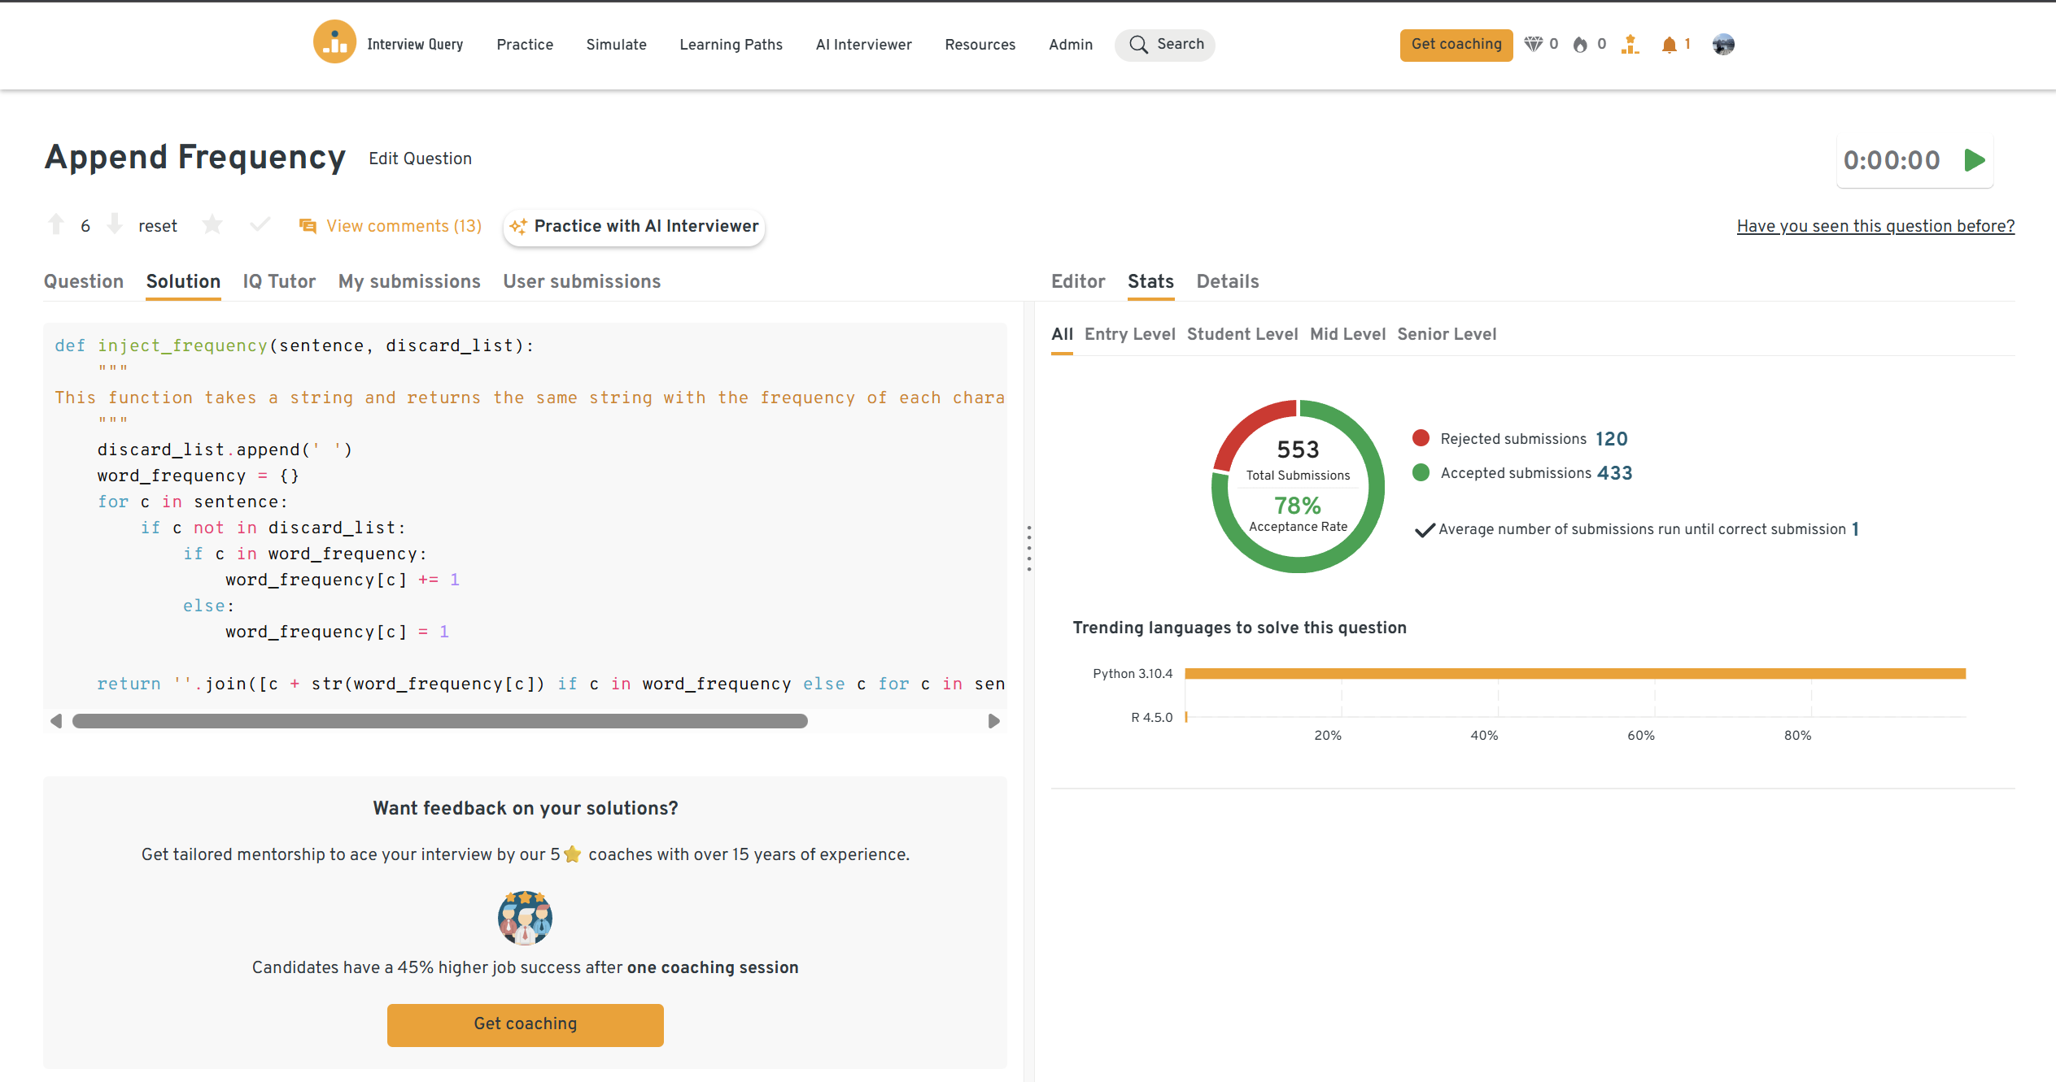Click the upvote arrow icon

pyautogui.click(x=56, y=224)
